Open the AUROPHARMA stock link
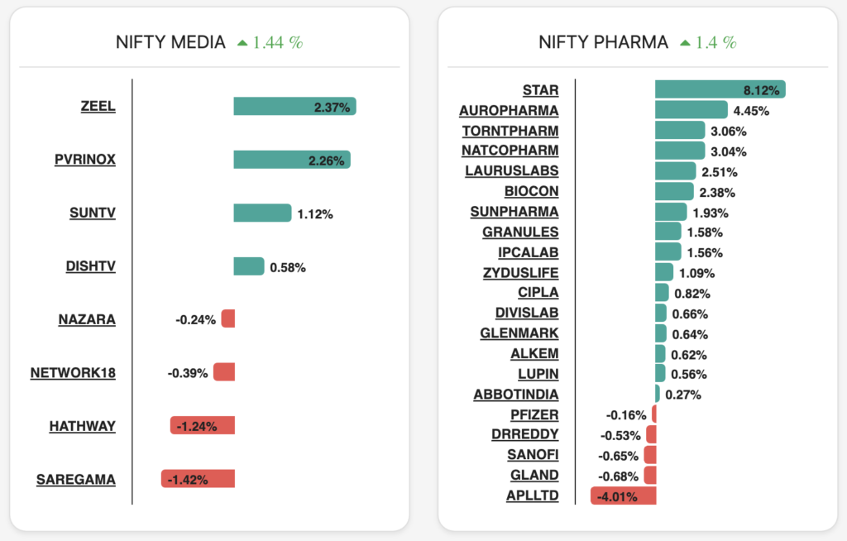 (509, 110)
